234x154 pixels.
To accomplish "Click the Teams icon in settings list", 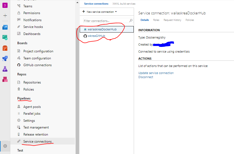I will pyautogui.click(x=19, y=6).
